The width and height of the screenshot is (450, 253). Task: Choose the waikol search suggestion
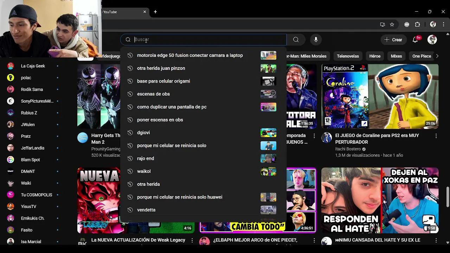pyautogui.click(x=203, y=171)
